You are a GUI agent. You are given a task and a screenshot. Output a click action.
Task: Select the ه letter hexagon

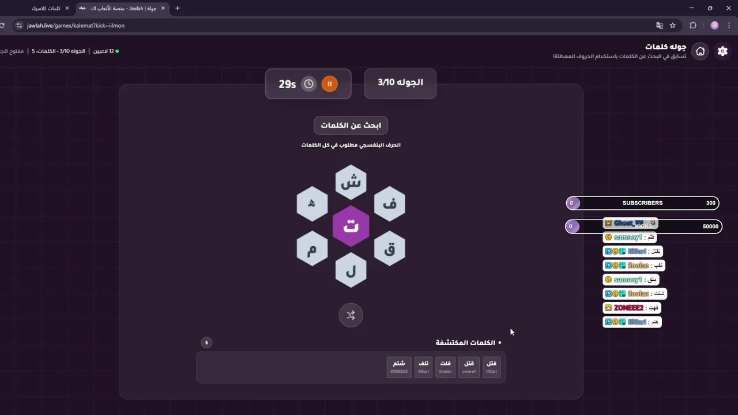click(x=312, y=203)
